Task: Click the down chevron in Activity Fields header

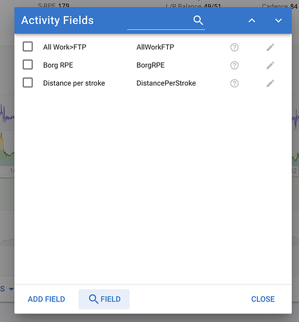Action: pyautogui.click(x=278, y=21)
